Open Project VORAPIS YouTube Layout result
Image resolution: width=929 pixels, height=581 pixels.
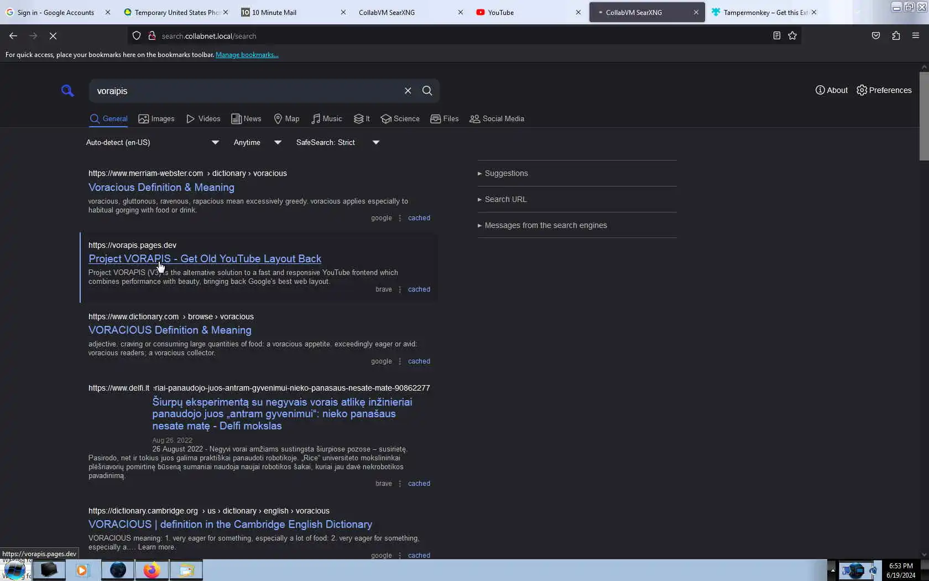[x=205, y=259]
